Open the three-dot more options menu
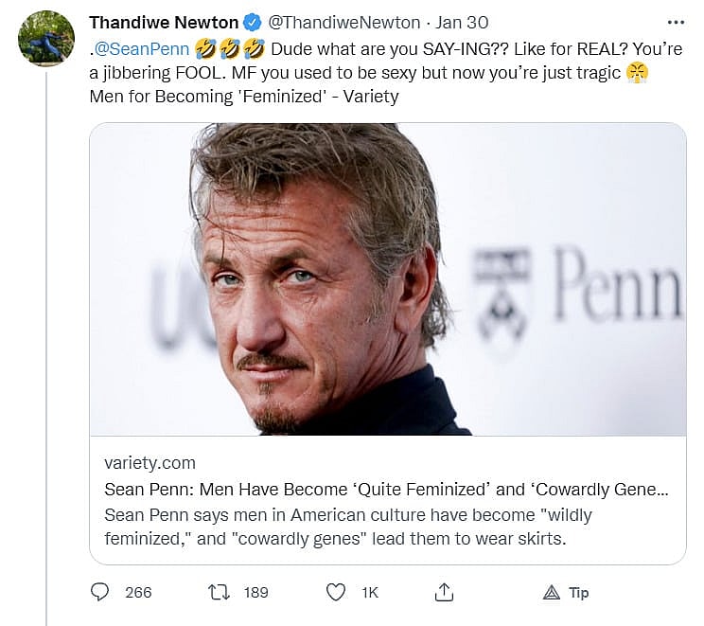Image resolution: width=704 pixels, height=626 pixels. click(675, 23)
